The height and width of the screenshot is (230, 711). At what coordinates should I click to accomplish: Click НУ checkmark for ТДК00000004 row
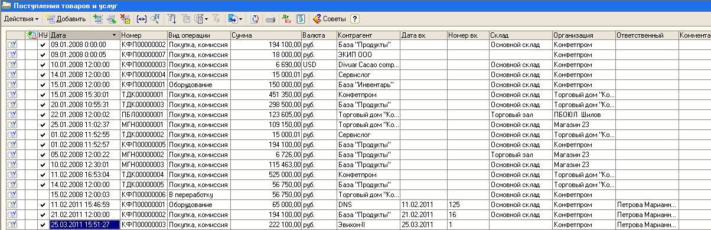43,175
